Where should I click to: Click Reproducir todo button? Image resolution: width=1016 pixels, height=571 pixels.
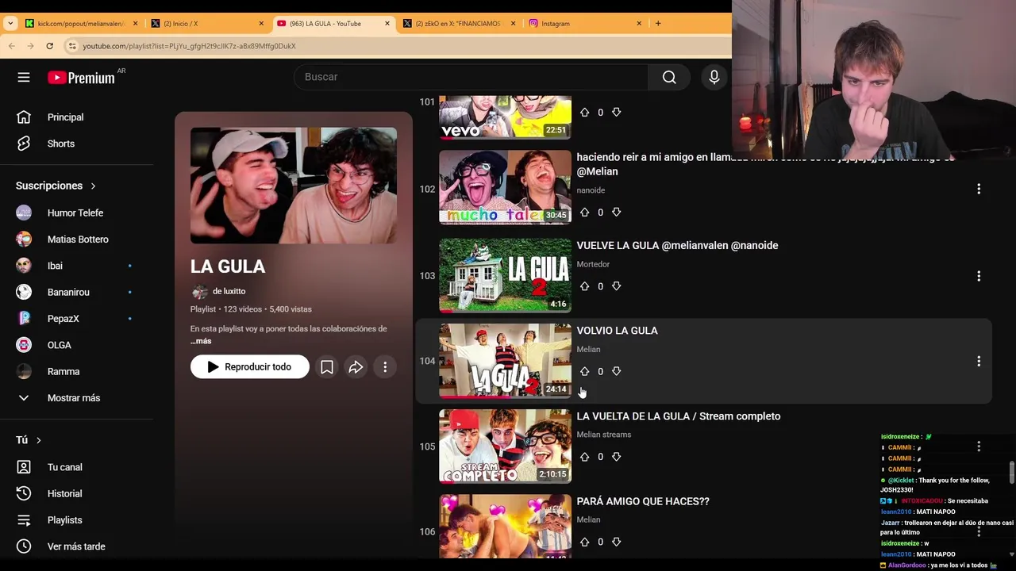249,367
